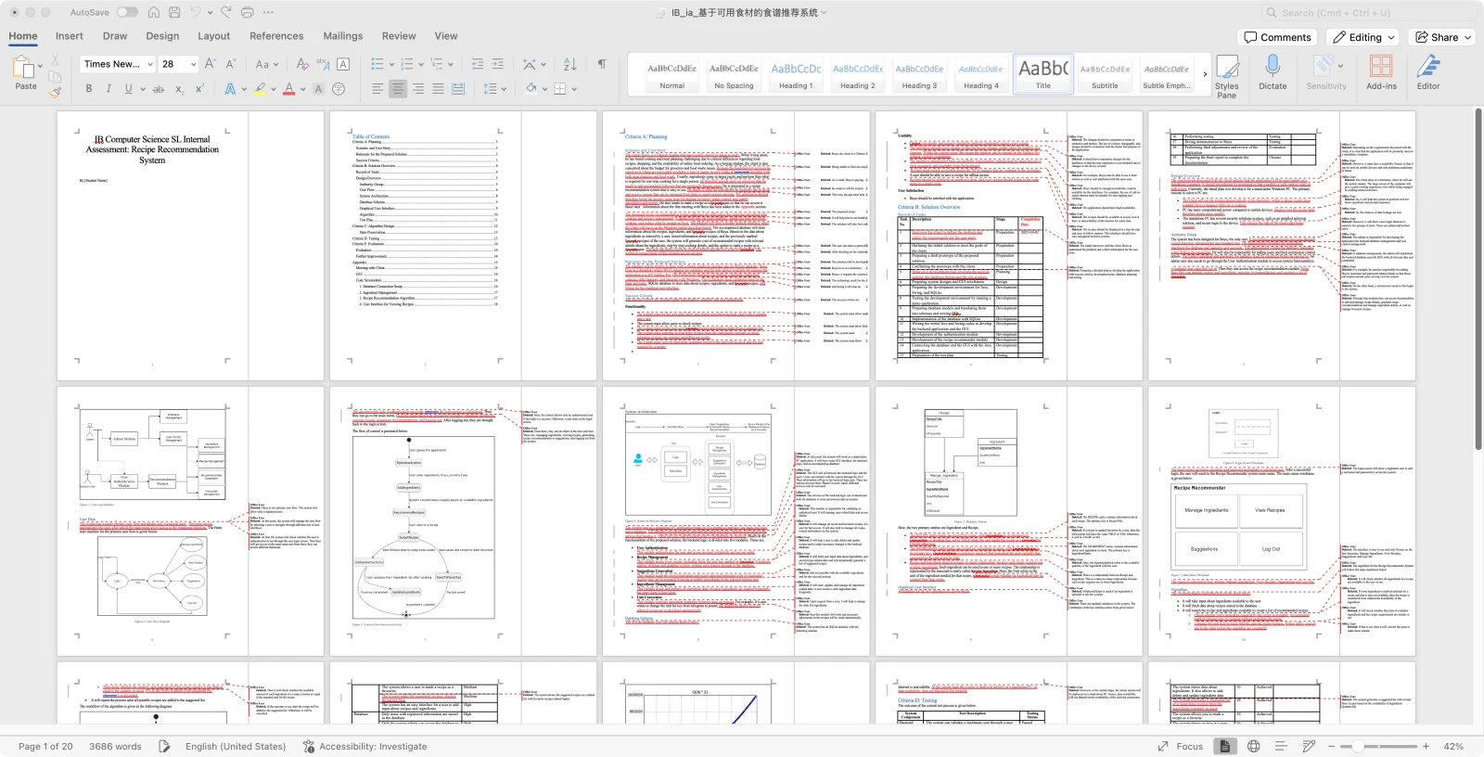Expand the underline style arrow

pos(141,89)
